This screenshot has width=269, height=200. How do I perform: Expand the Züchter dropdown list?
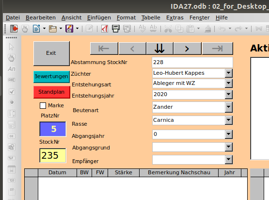point(229,73)
